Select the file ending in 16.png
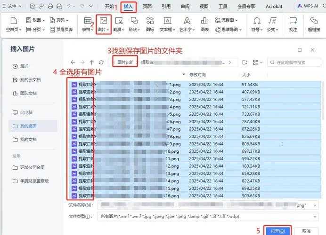This screenshot has height=235, width=326. [195, 196]
